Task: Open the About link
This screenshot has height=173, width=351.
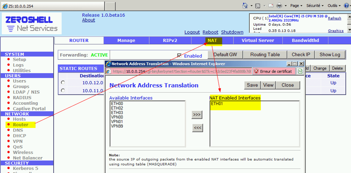Action: (88, 20)
